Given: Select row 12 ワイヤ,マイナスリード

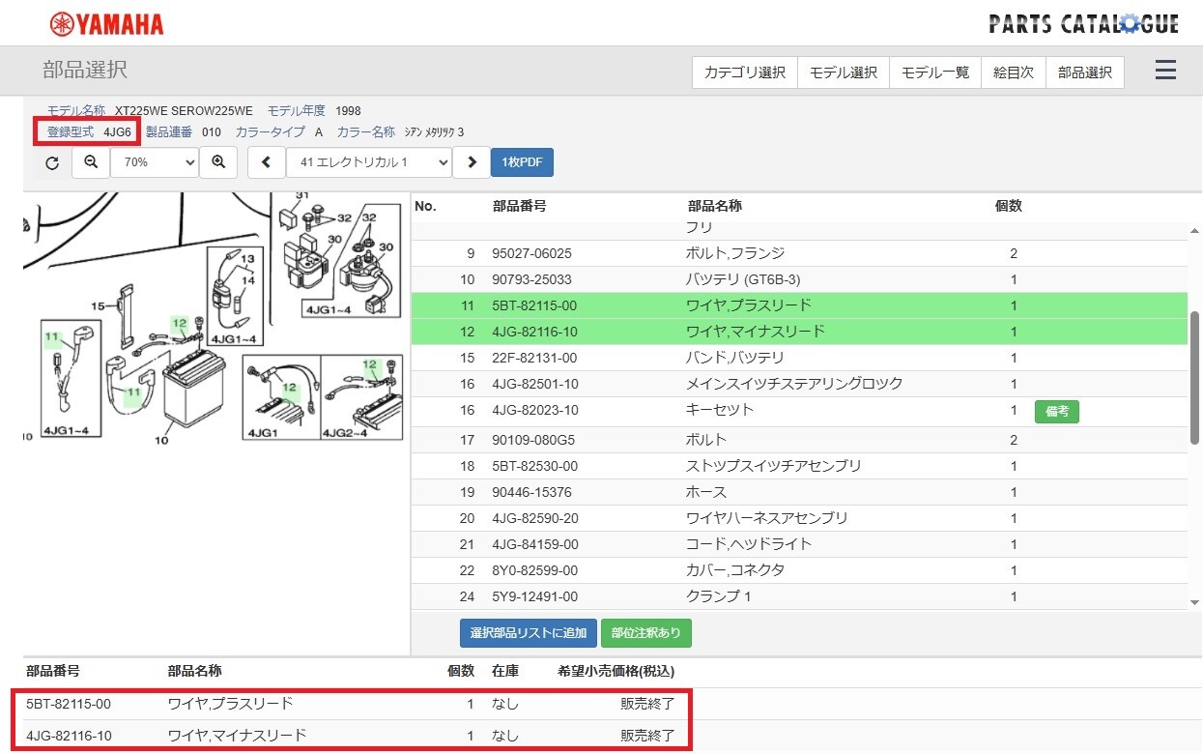Looking at the screenshot, I should 799,332.
